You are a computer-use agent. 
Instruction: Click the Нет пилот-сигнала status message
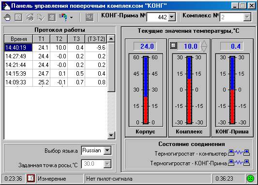pos(109,179)
